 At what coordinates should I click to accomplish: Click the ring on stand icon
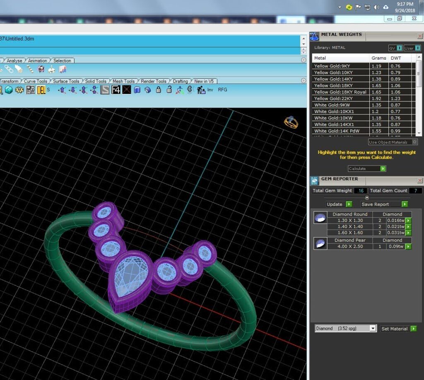point(51,70)
